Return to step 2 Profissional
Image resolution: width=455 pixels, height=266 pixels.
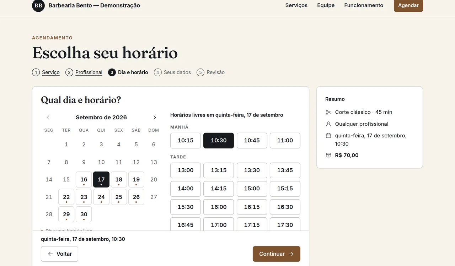(x=84, y=72)
